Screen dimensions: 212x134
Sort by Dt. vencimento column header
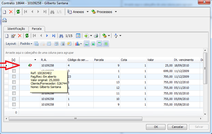click(x=186, y=60)
